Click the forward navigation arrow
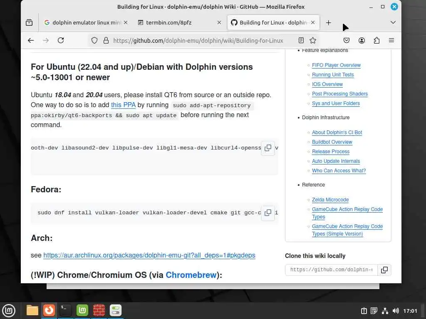Image resolution: width=426 pixels, height=319 pixels. 46,40
